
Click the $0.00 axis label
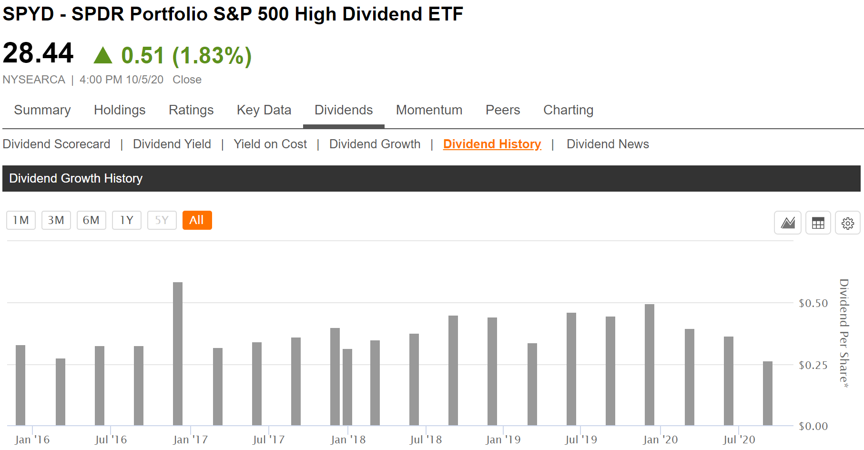pos(813,426)
